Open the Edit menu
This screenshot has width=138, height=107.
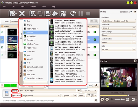click(x=13, y=7)
